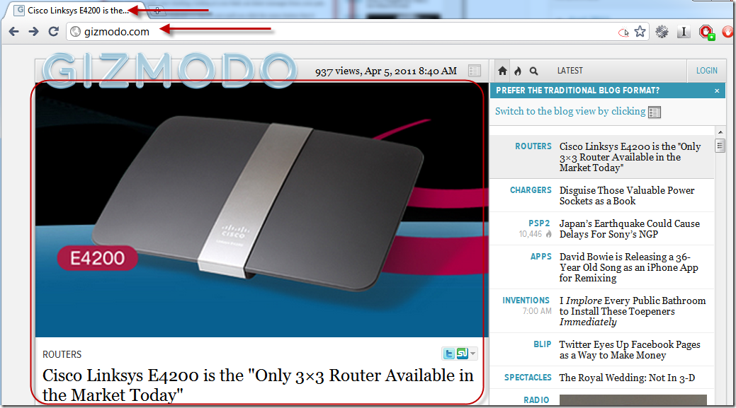
Task: Bookmark this page with the star icon
Action: 640,31
